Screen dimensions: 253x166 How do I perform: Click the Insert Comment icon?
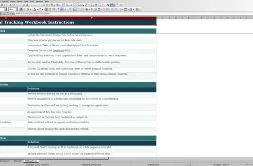point(100,5)
